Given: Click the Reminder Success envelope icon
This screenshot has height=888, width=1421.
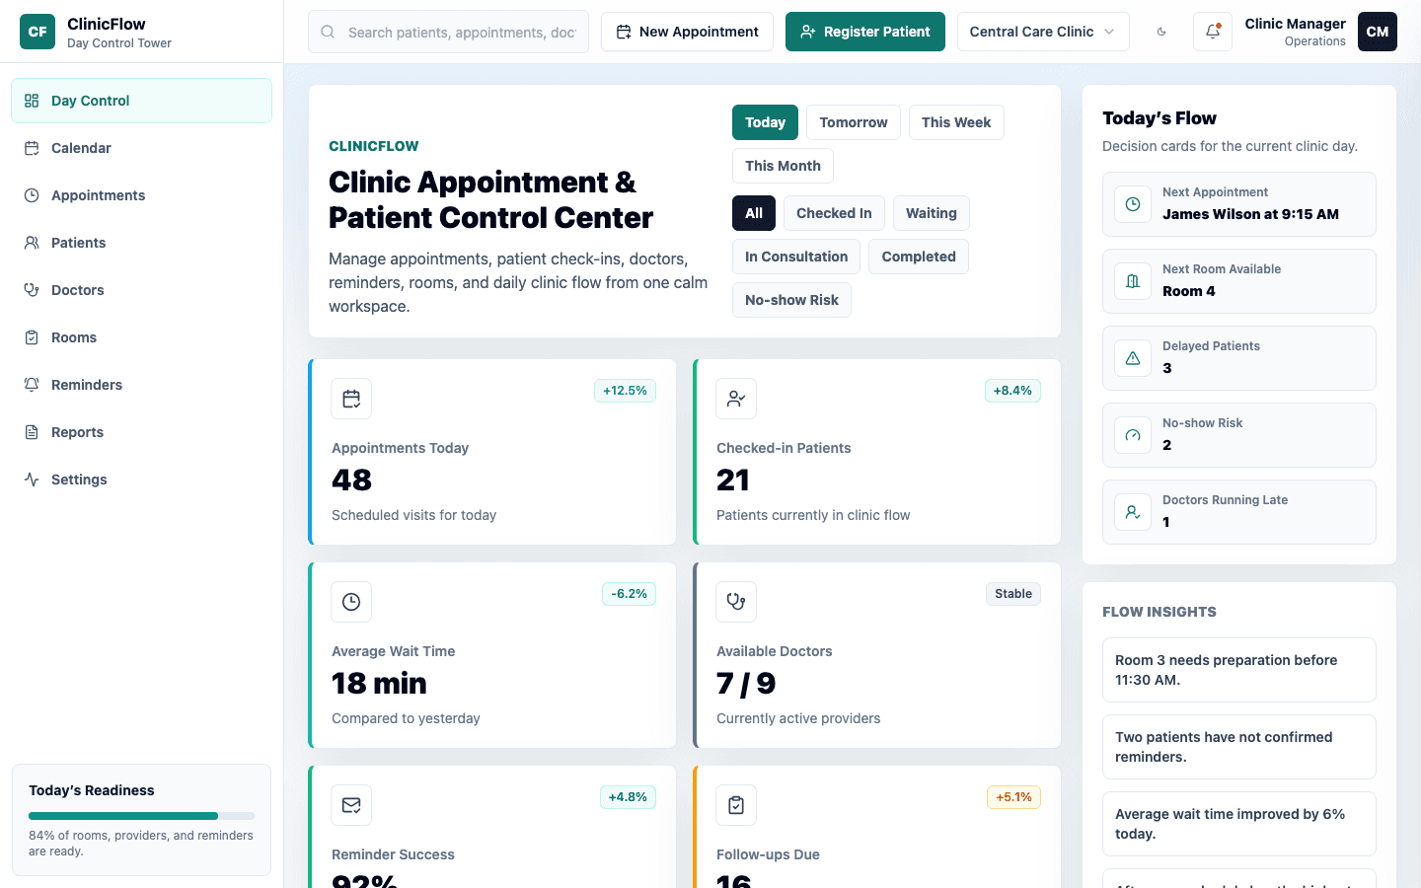Looking at the screenshot, I should 351,805.
